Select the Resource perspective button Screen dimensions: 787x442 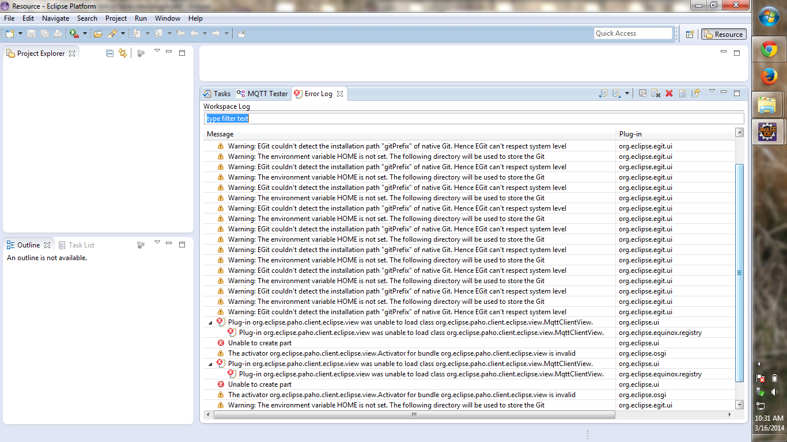[724, 34]
